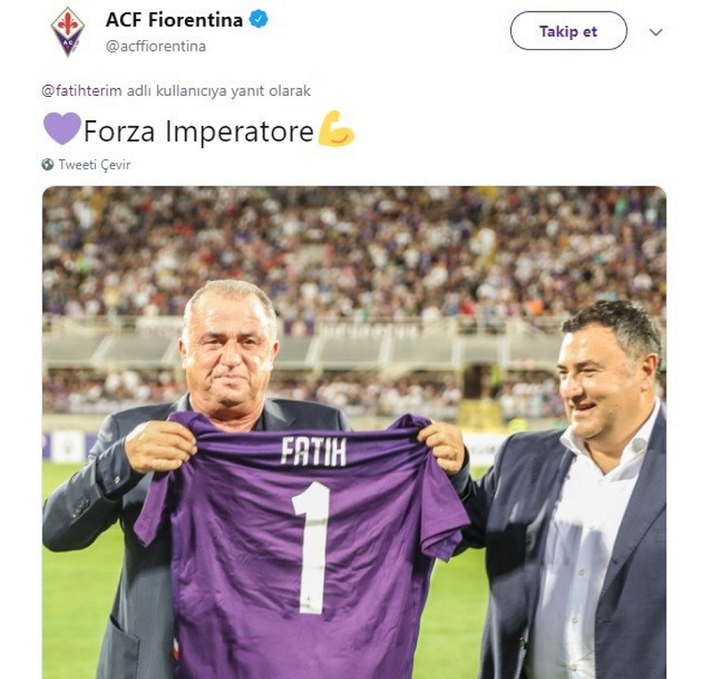Click the stadium crowd in the photo
The height and width of the screenshot is (679, 711).
355,249
